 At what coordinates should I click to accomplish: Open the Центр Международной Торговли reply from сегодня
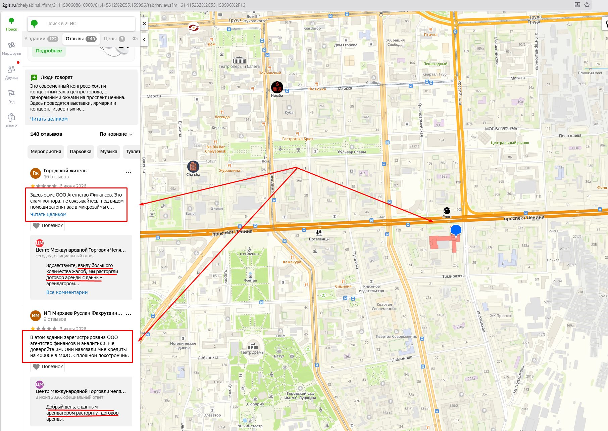point(81,267)
